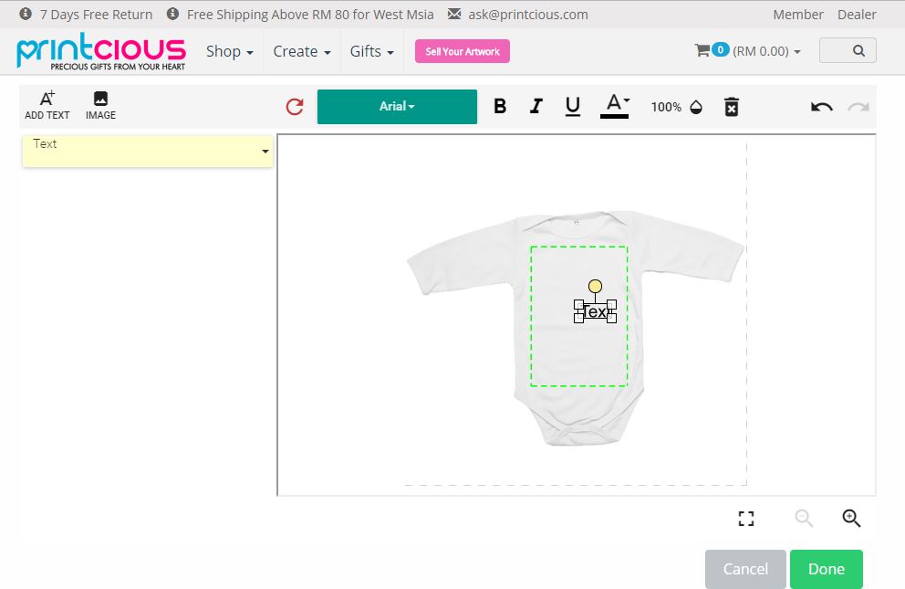Open the Dealer link

(857, 15)
